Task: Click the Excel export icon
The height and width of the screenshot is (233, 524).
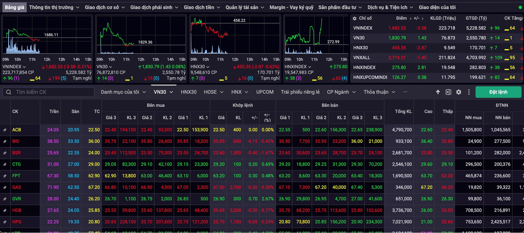Action: point(448,92)
